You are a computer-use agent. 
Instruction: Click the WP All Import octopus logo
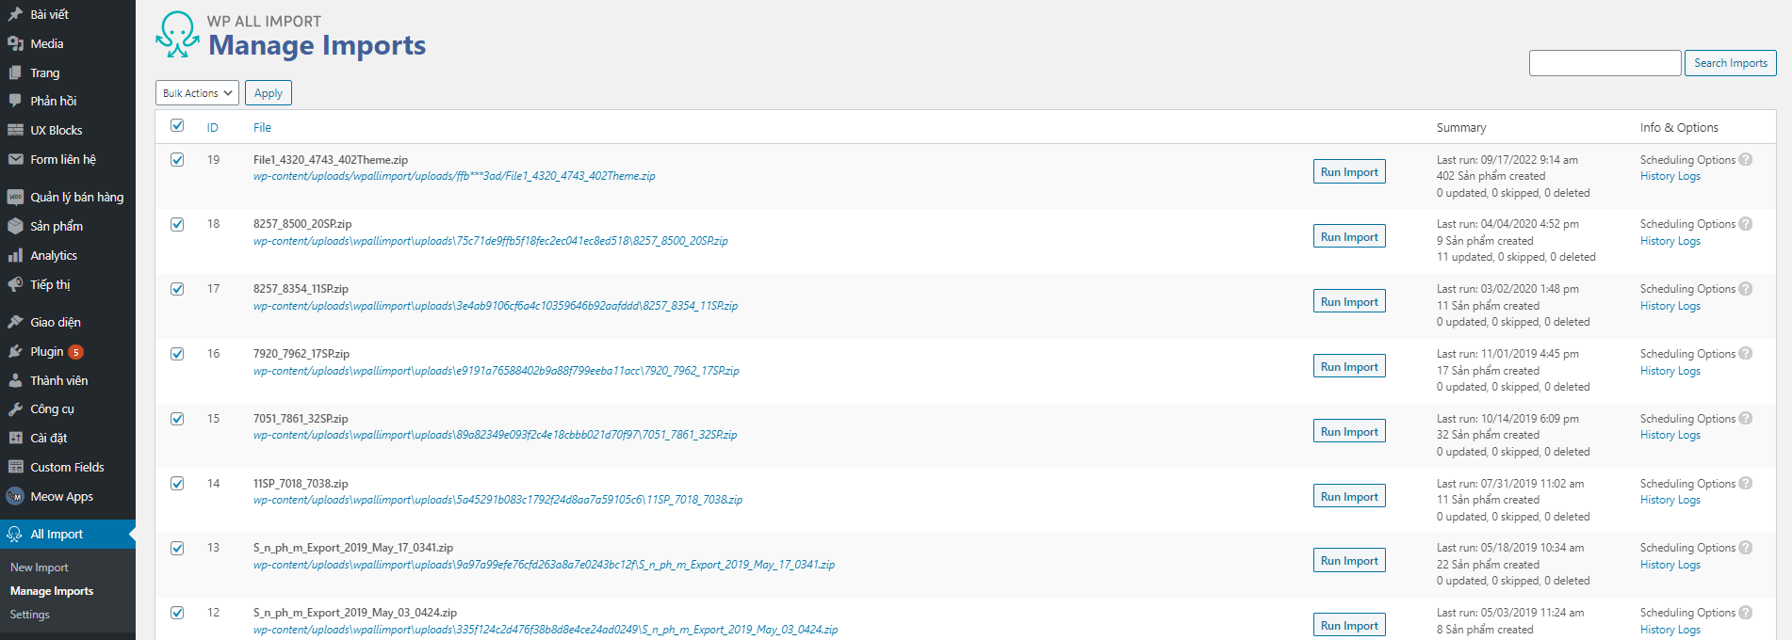[x=177, y=35]
